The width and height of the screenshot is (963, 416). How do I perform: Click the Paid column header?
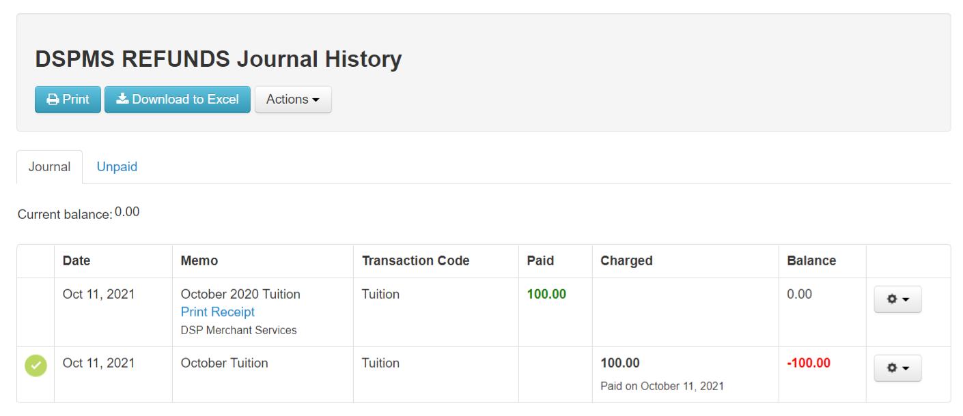pos(540,261)
